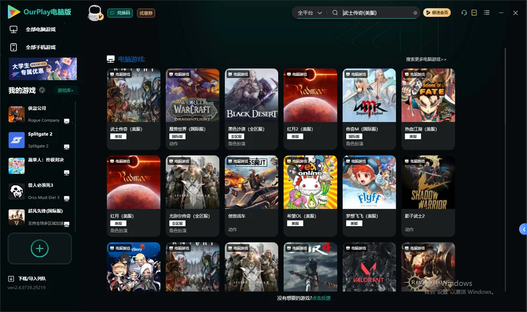Click the magnifier search icon

click(x=335, y=13)
